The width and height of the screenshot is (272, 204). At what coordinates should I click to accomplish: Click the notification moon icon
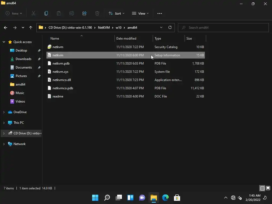pos(265,198)
